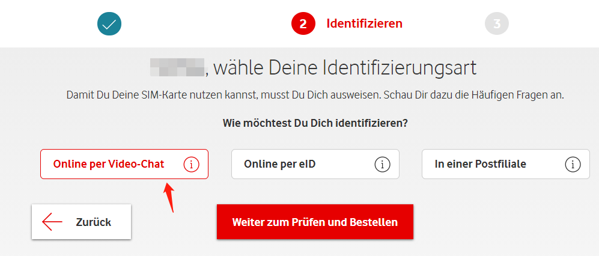Show info for Online per eID

click(x=382, y=164)
